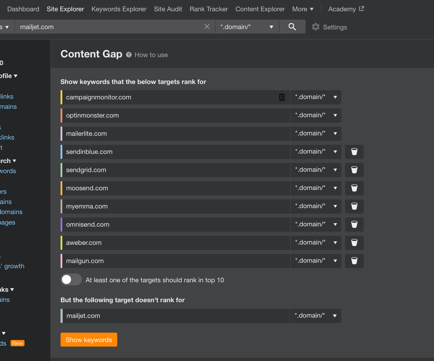Open the More menu in top navigation
This screenshot has height=361, width=434.
click(x=303, y=9)
